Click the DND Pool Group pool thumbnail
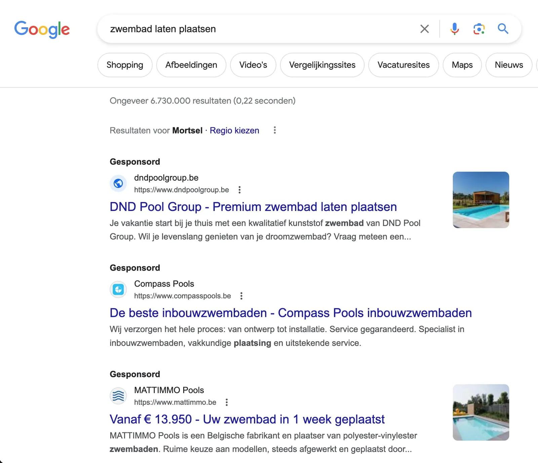The image size is (538, 463). [x=481, y=200]
